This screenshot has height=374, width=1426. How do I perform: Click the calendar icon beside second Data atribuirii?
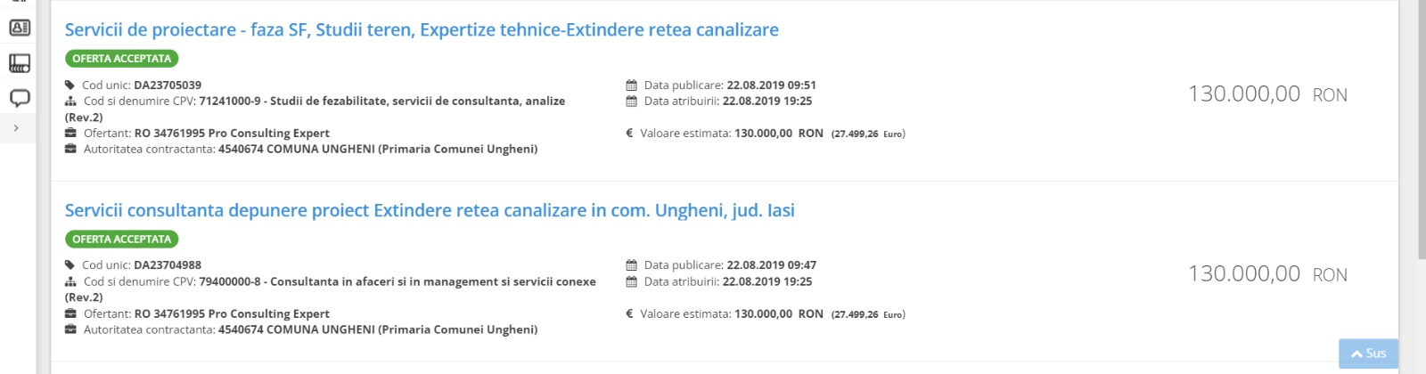click(631, 281)
